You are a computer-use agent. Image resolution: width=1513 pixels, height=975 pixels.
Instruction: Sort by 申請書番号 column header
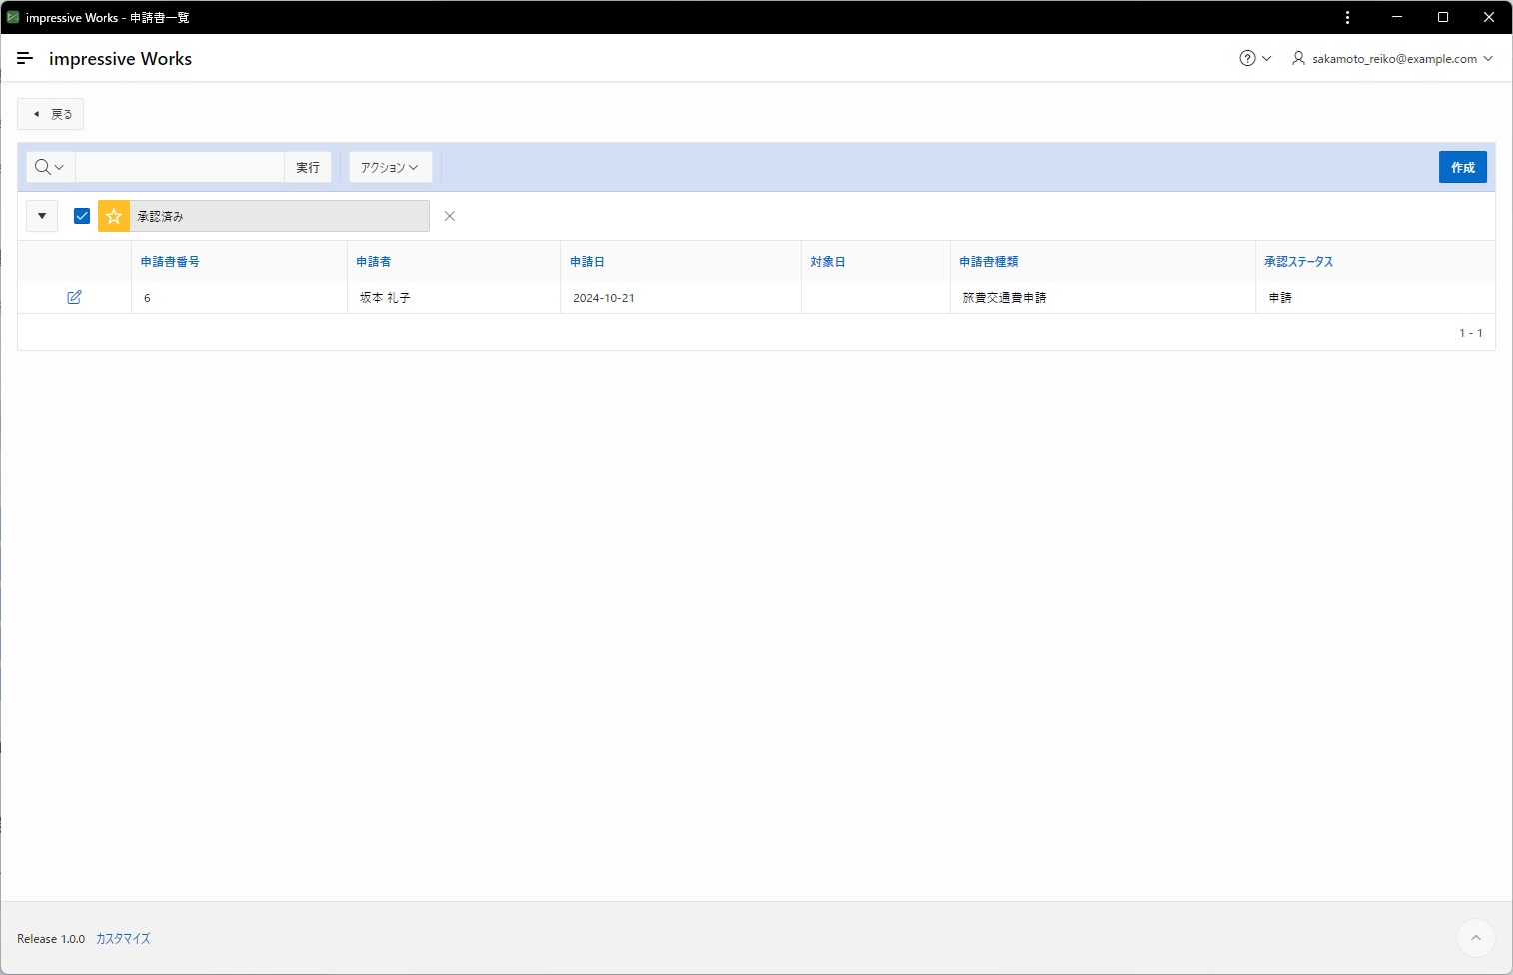(170, 262)
